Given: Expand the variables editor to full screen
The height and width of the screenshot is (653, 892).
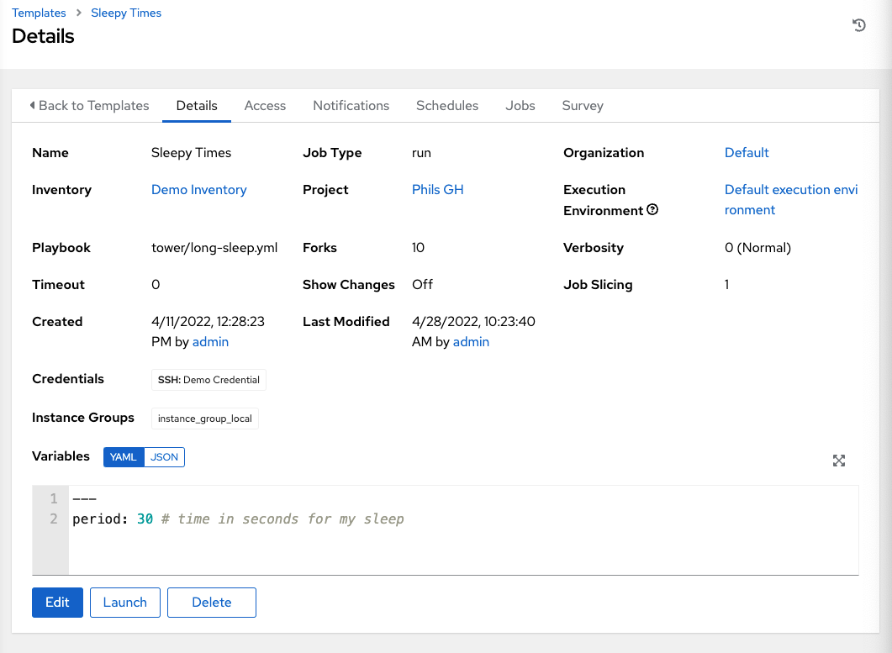Looking at the screenshot, I should tap(838, 461).
